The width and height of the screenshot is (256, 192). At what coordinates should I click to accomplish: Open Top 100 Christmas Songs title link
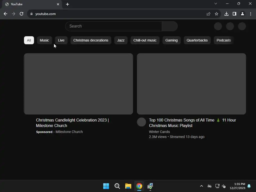(192, 123)
